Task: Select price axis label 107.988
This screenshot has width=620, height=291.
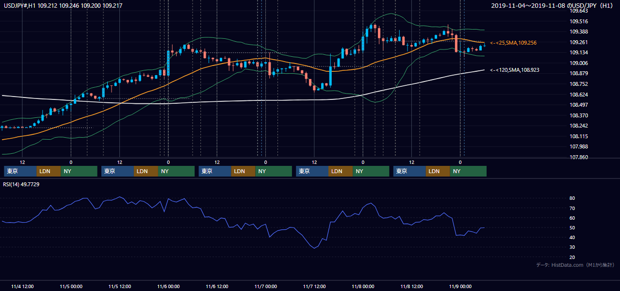Action: pyautogui.click(x=578, y=146)
